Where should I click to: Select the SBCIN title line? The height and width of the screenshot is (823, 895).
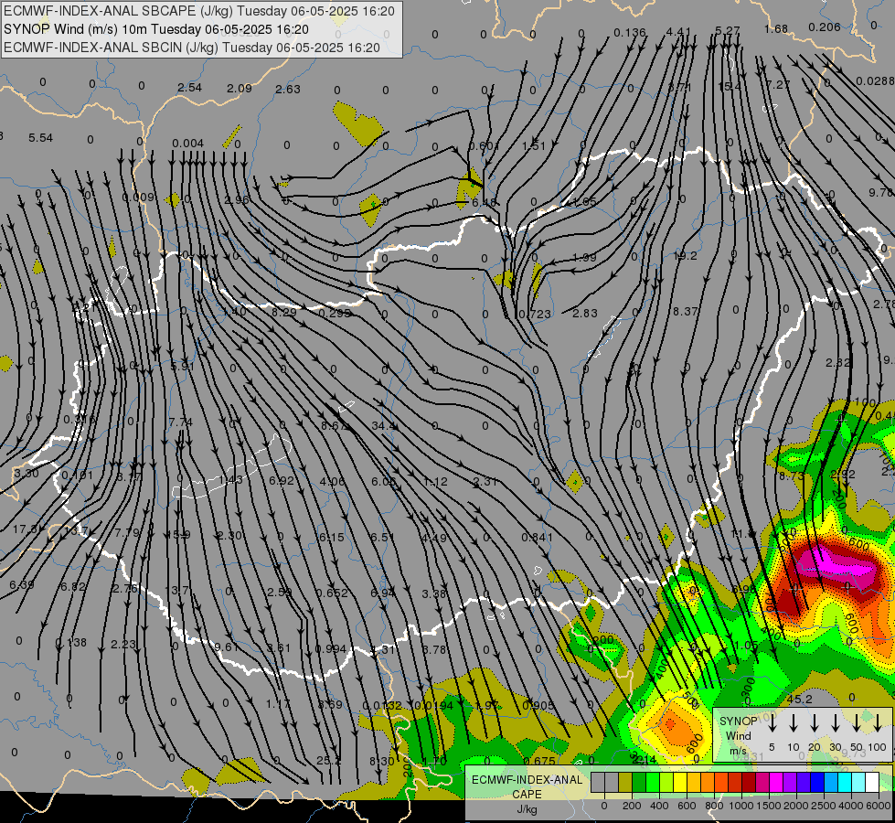(x=192, y=48)
